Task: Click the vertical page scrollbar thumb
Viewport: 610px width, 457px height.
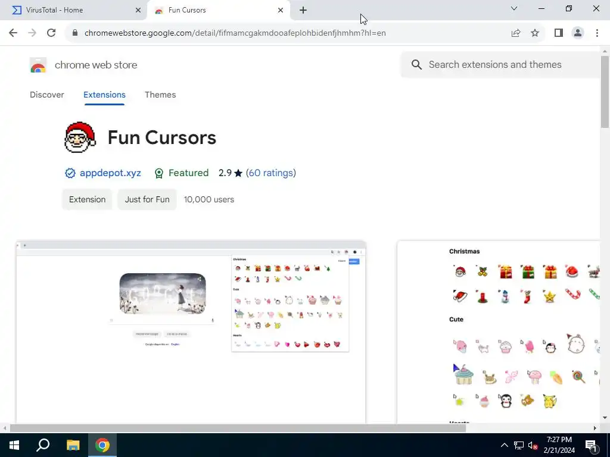Action: pyautogui.click(x=605, y=91)
